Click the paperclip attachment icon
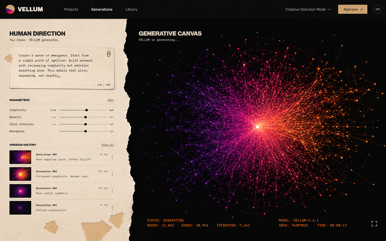Screen dimensions: 386x241 [x=109, y=54]
